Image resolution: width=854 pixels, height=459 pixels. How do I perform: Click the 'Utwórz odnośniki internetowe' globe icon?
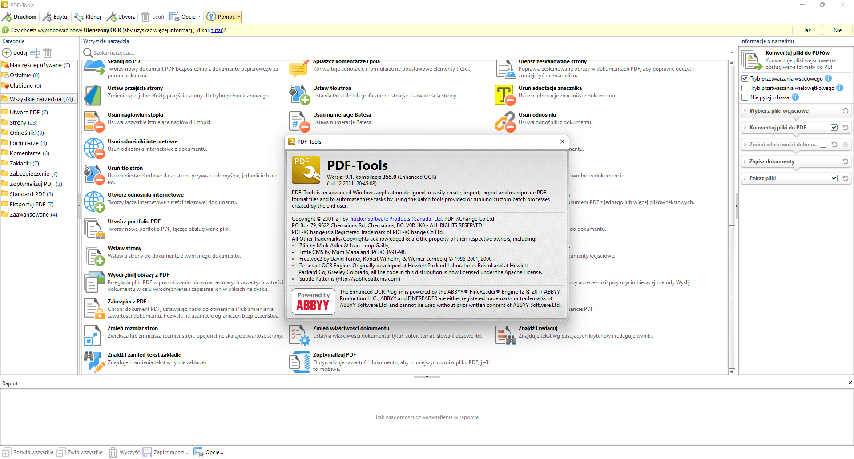[x=94, y=201]
